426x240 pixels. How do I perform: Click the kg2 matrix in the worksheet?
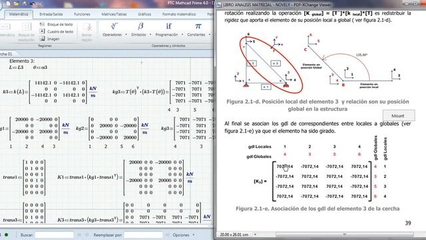click(x=114, y=129)
